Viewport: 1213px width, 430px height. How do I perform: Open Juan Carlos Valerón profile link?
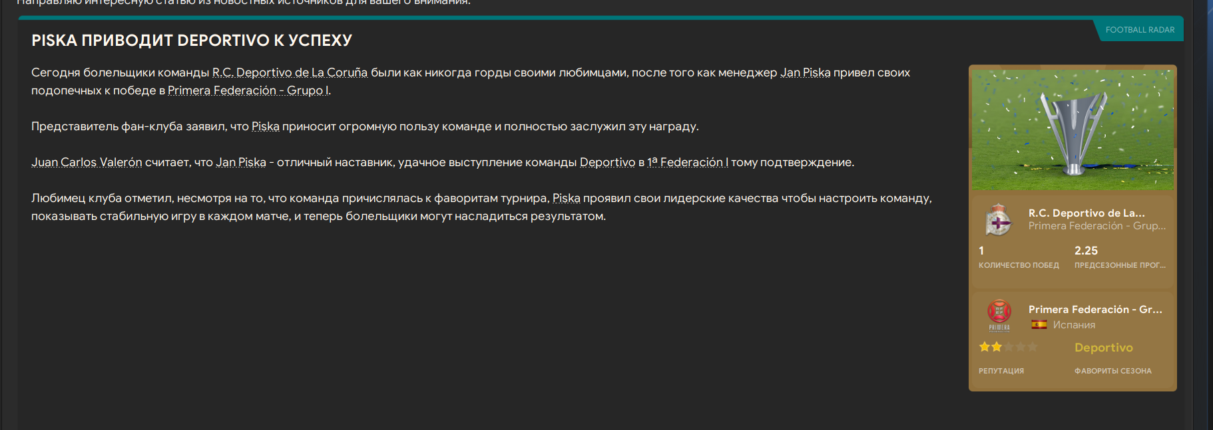tap(87, 162)
